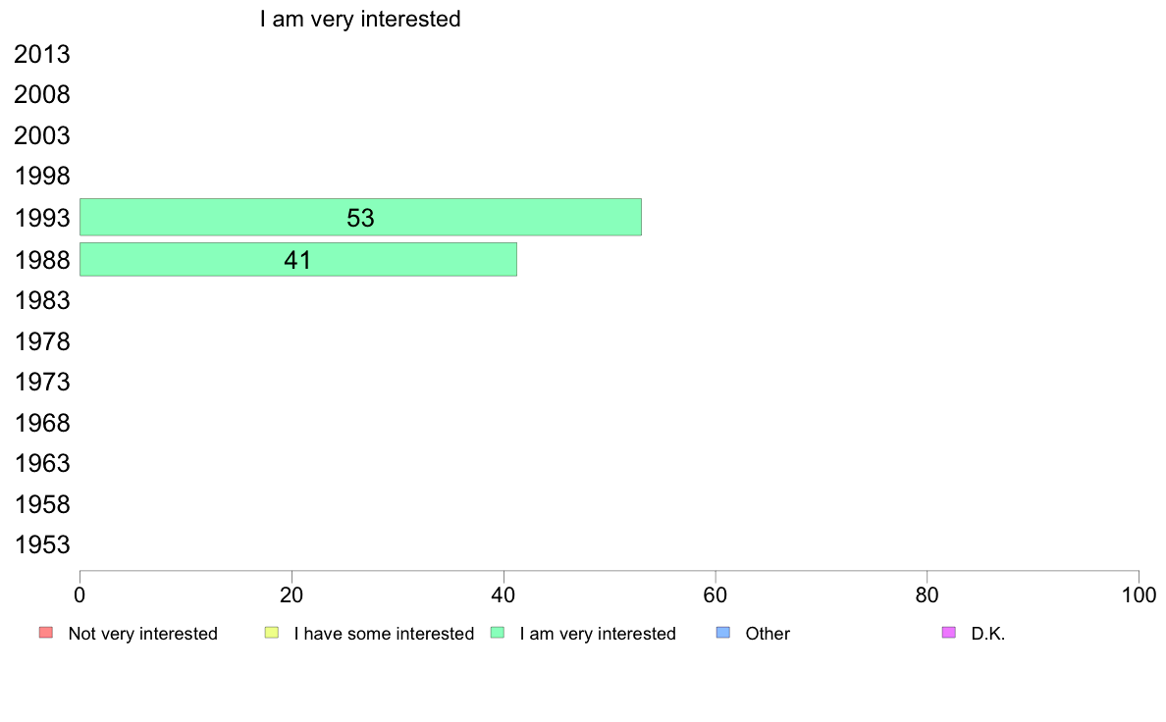Click the 2008 year label
This screenshot has width=1166, height=722.
[42, 95]
